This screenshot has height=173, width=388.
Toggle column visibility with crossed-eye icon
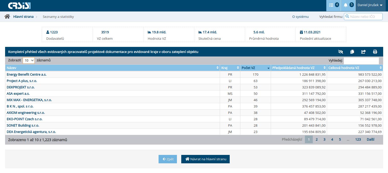[341, 52]
